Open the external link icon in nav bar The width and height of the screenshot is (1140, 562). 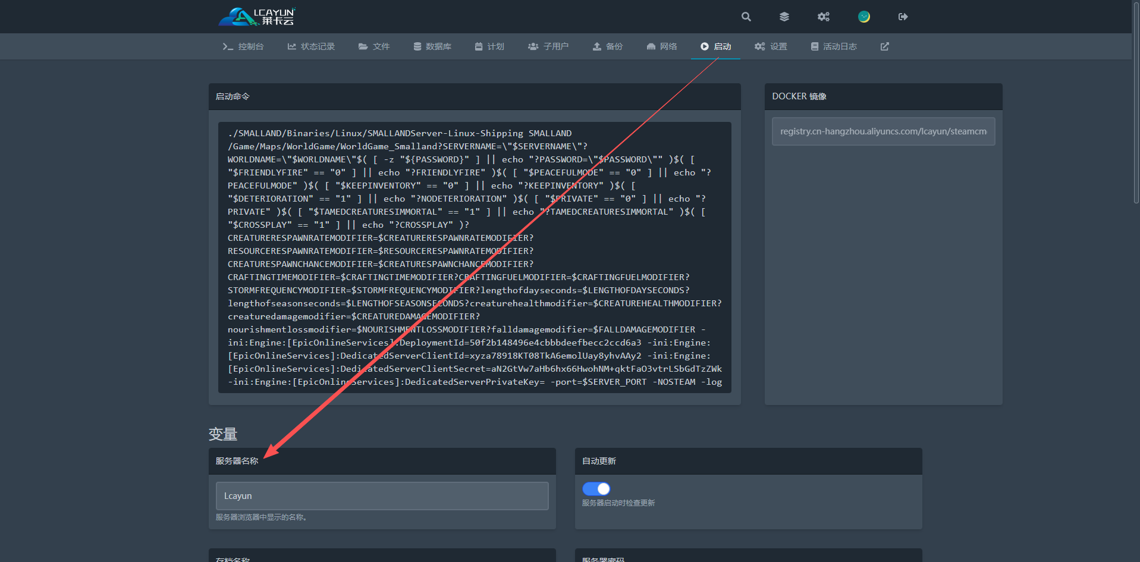tap(884, 46)
